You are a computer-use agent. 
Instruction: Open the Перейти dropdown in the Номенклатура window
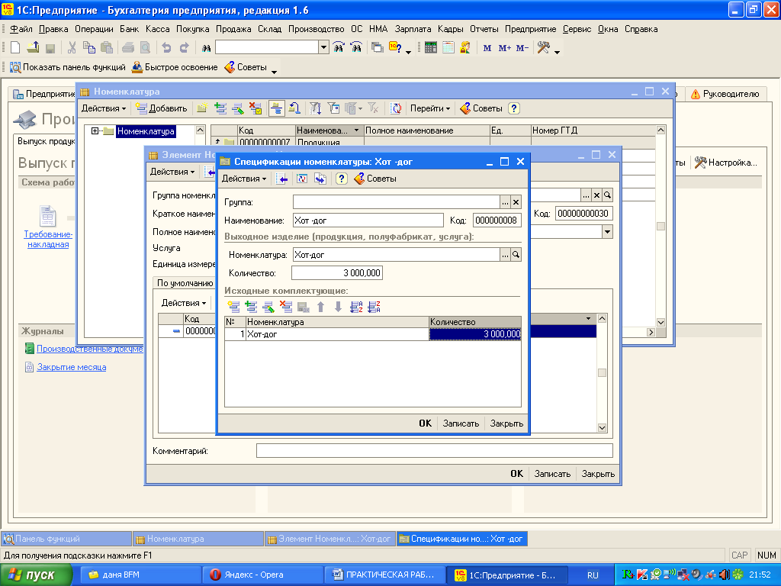[x=430, y=108]
